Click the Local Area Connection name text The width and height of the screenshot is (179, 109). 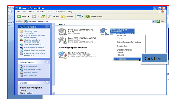click(x=78, y=53)
